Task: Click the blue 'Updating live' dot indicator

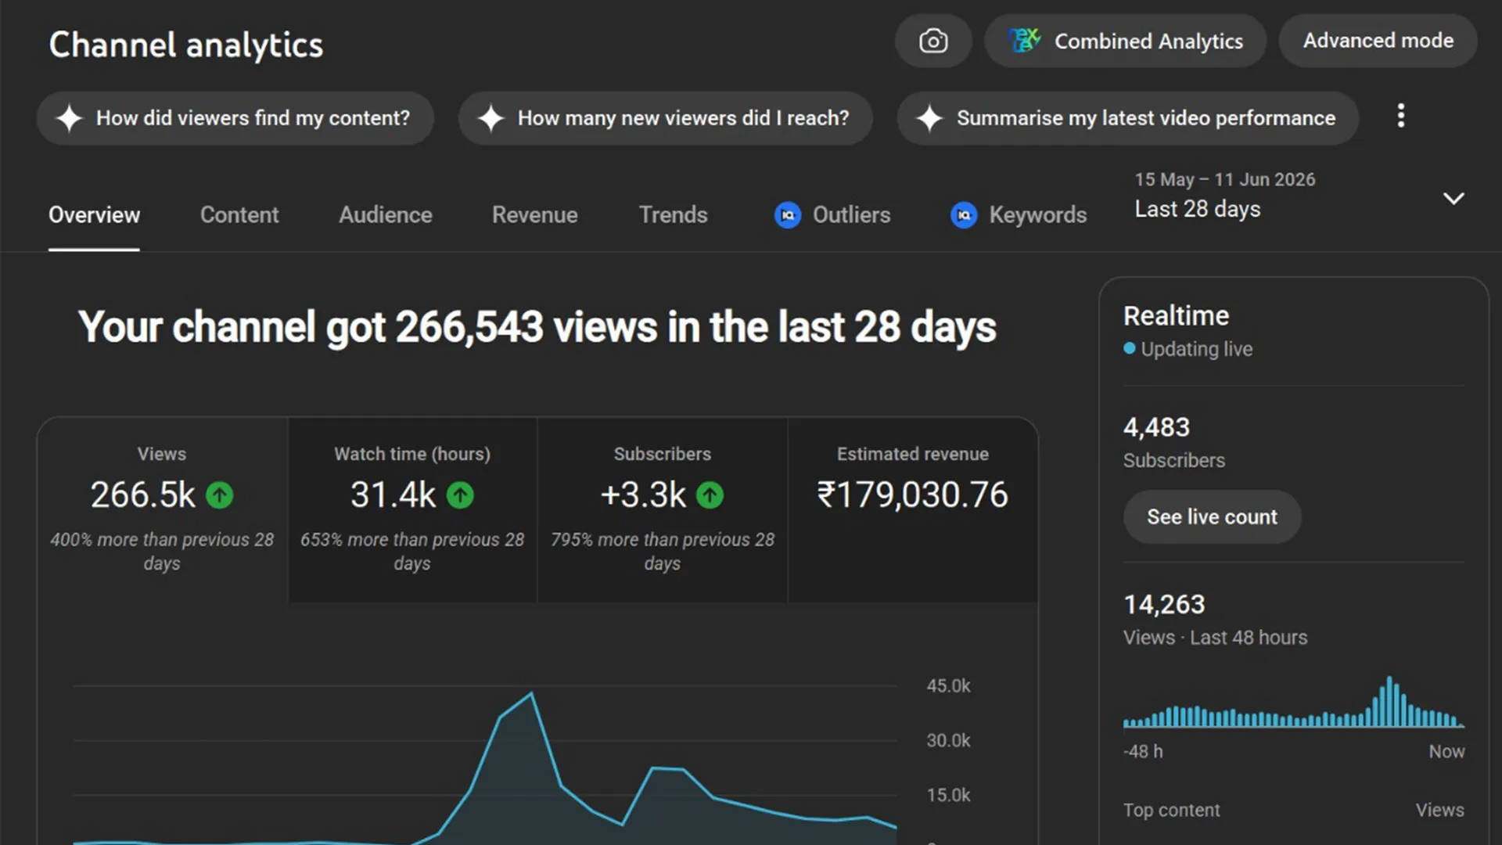Action: click(1130, 349)
